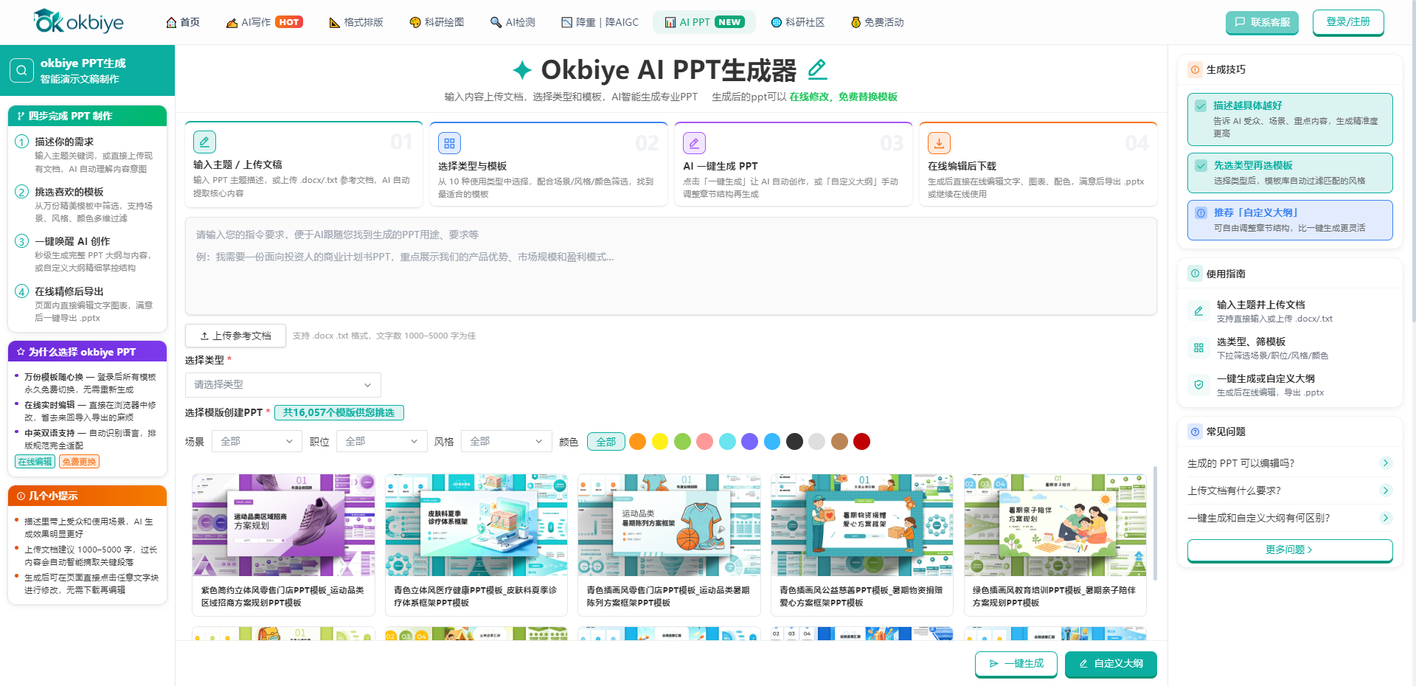Expand the FAQ 上传文档有什么要求?
Image resolution: width=1416 pixels, height=686 pixels.
(x=1290, y=491)
